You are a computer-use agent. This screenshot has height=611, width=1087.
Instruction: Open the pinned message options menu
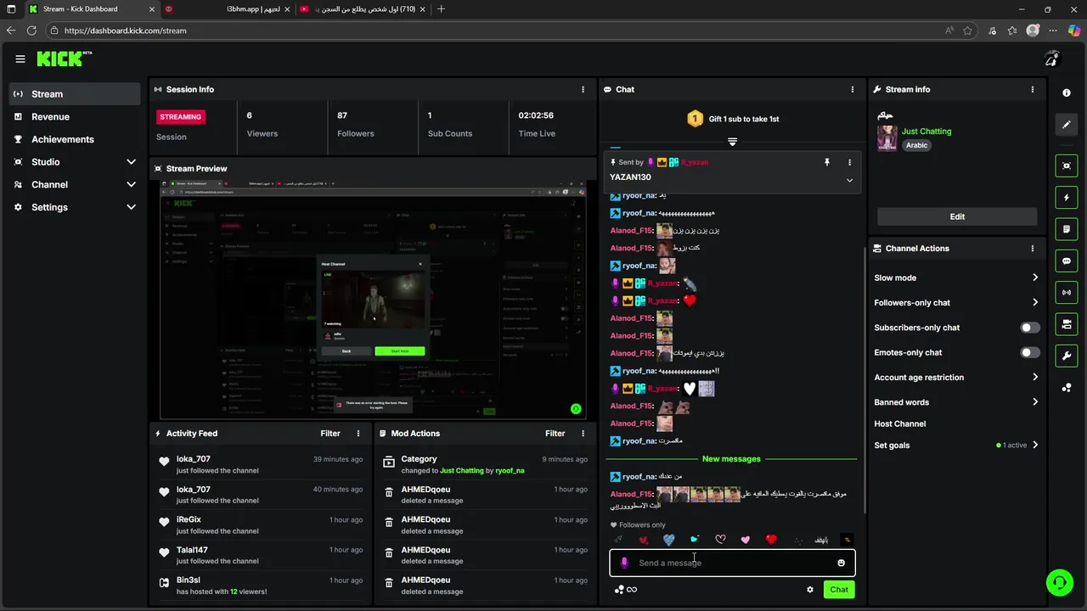(849, 162)
